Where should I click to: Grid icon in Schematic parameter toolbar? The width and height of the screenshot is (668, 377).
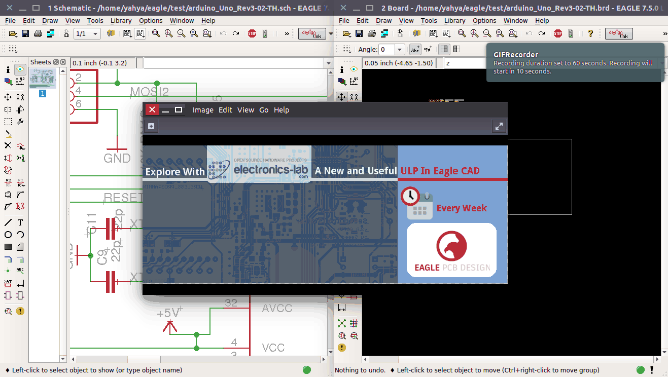click(x=14, y=49)
